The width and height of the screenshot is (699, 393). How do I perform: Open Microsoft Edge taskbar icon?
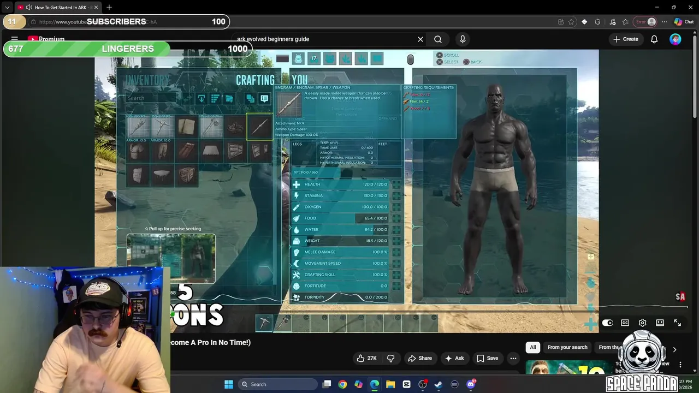(x=375, y=384)
